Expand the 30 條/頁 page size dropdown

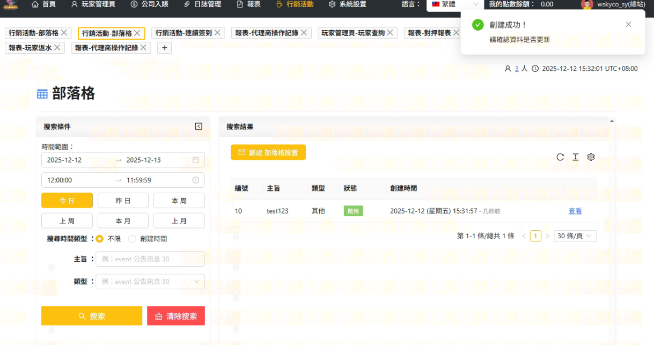click(575, 236)
